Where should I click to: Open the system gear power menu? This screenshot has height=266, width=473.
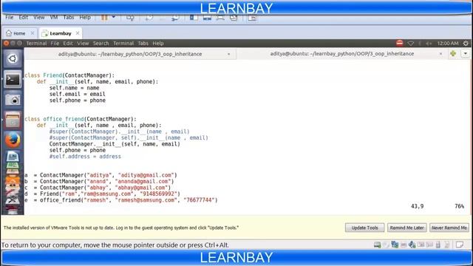click(466, 44)
